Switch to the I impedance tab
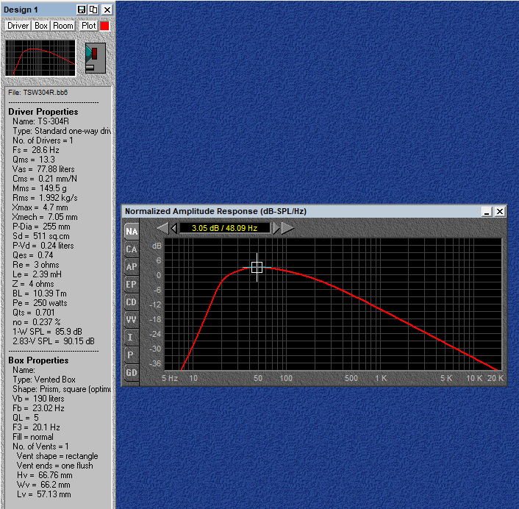519x509 pixels. 132,337
